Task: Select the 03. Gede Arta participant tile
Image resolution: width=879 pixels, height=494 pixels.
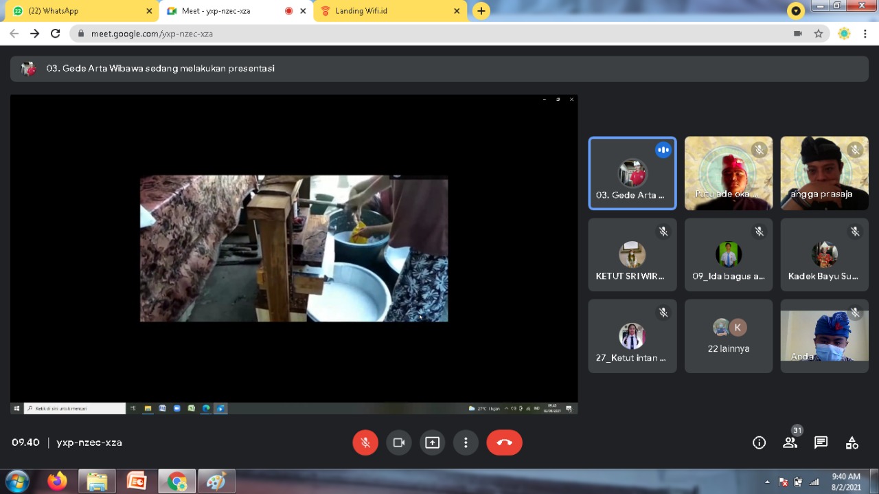Action: click(x=632, y=173)
